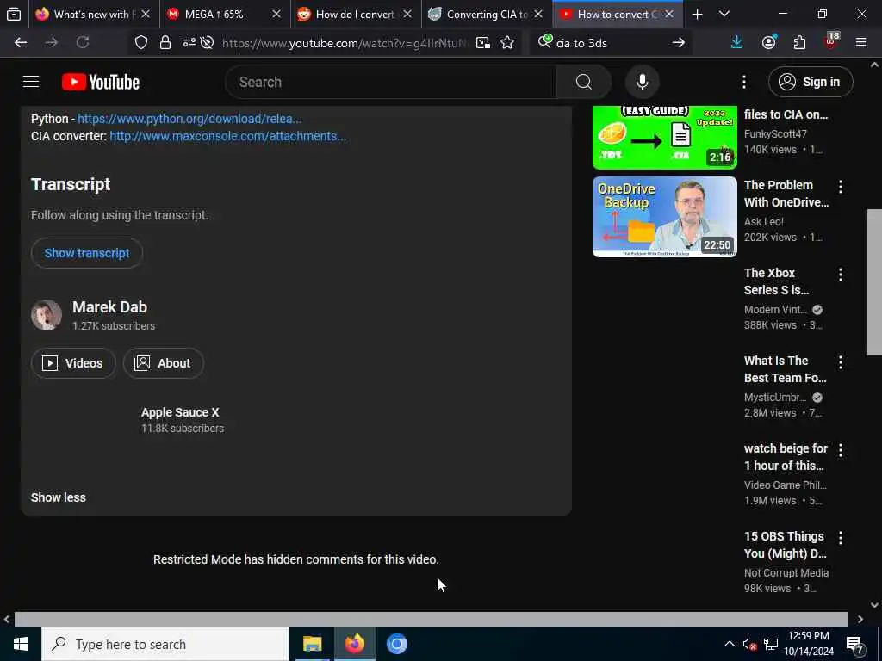Screen dimensions: 882x661
Task: Click the site padlock icon
Action: point(165,43)
